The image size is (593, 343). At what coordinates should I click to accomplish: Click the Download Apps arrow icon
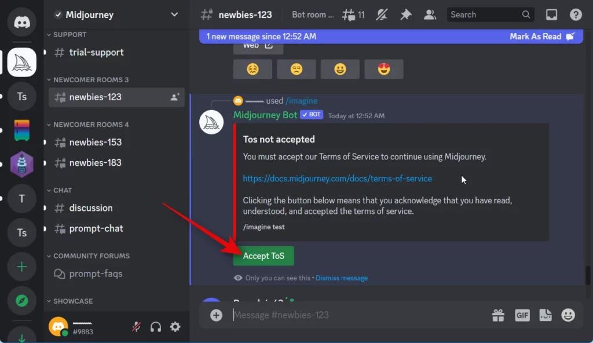pos(22,337)
